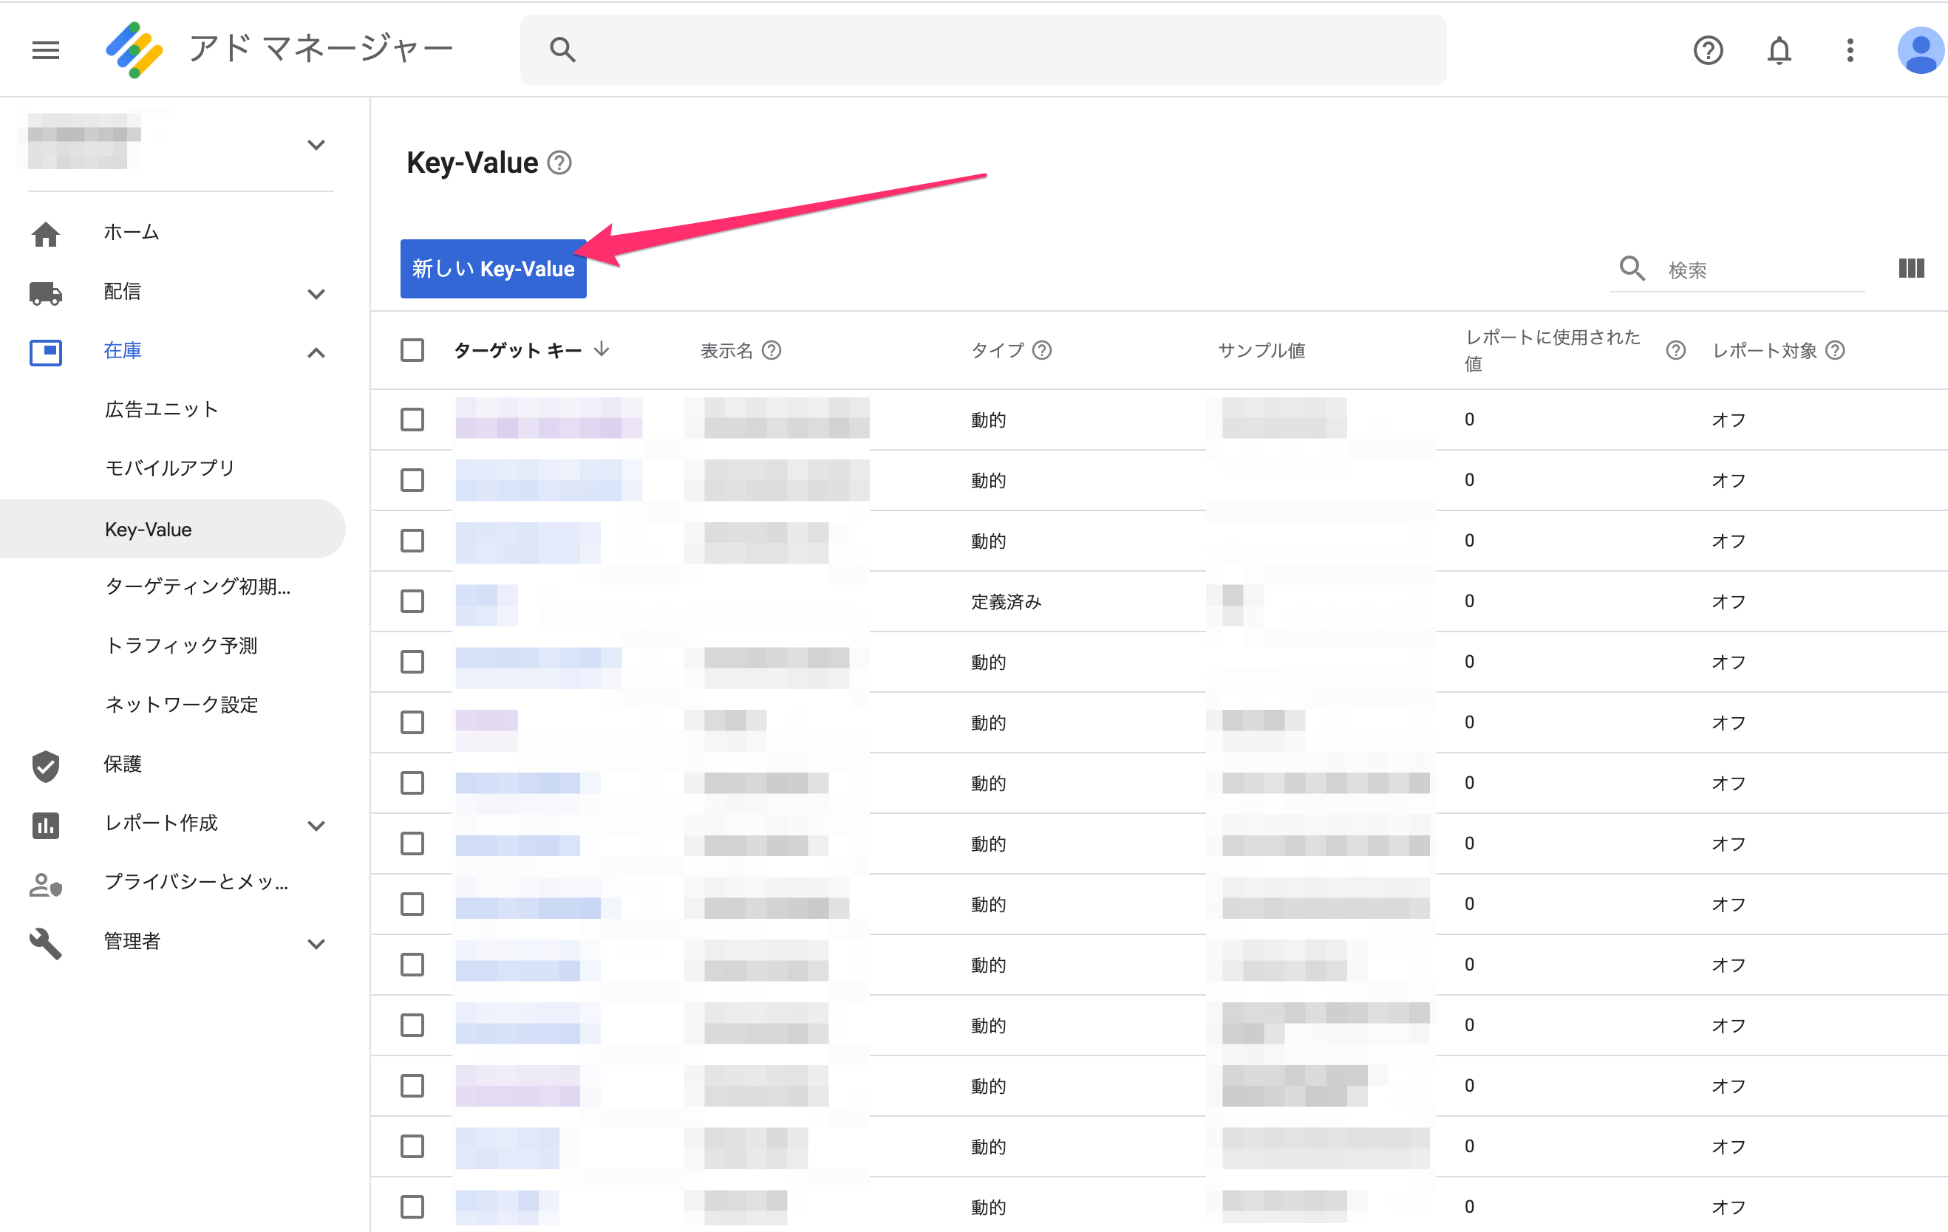Expand the 配信 section
The image size is (1948, 1232).
(316, 293)
